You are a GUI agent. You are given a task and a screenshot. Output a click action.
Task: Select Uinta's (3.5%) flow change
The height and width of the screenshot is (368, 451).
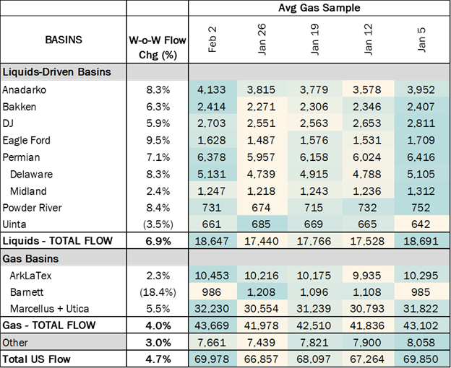[x=158, y=224]
